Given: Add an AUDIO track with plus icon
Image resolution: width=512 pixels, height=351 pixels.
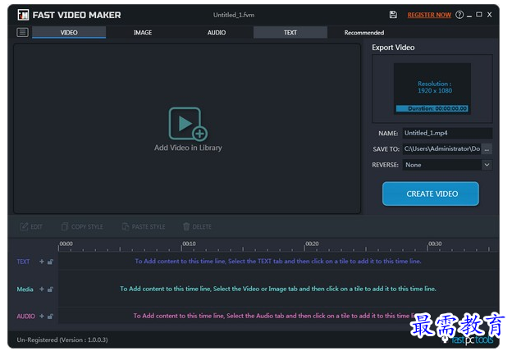Looking at the screenshot, I should [42, 316].
